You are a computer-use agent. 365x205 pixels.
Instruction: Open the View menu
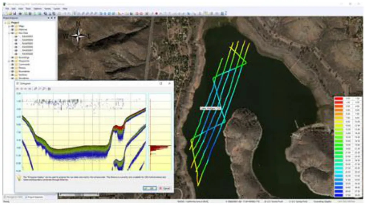tap(21, 8)
